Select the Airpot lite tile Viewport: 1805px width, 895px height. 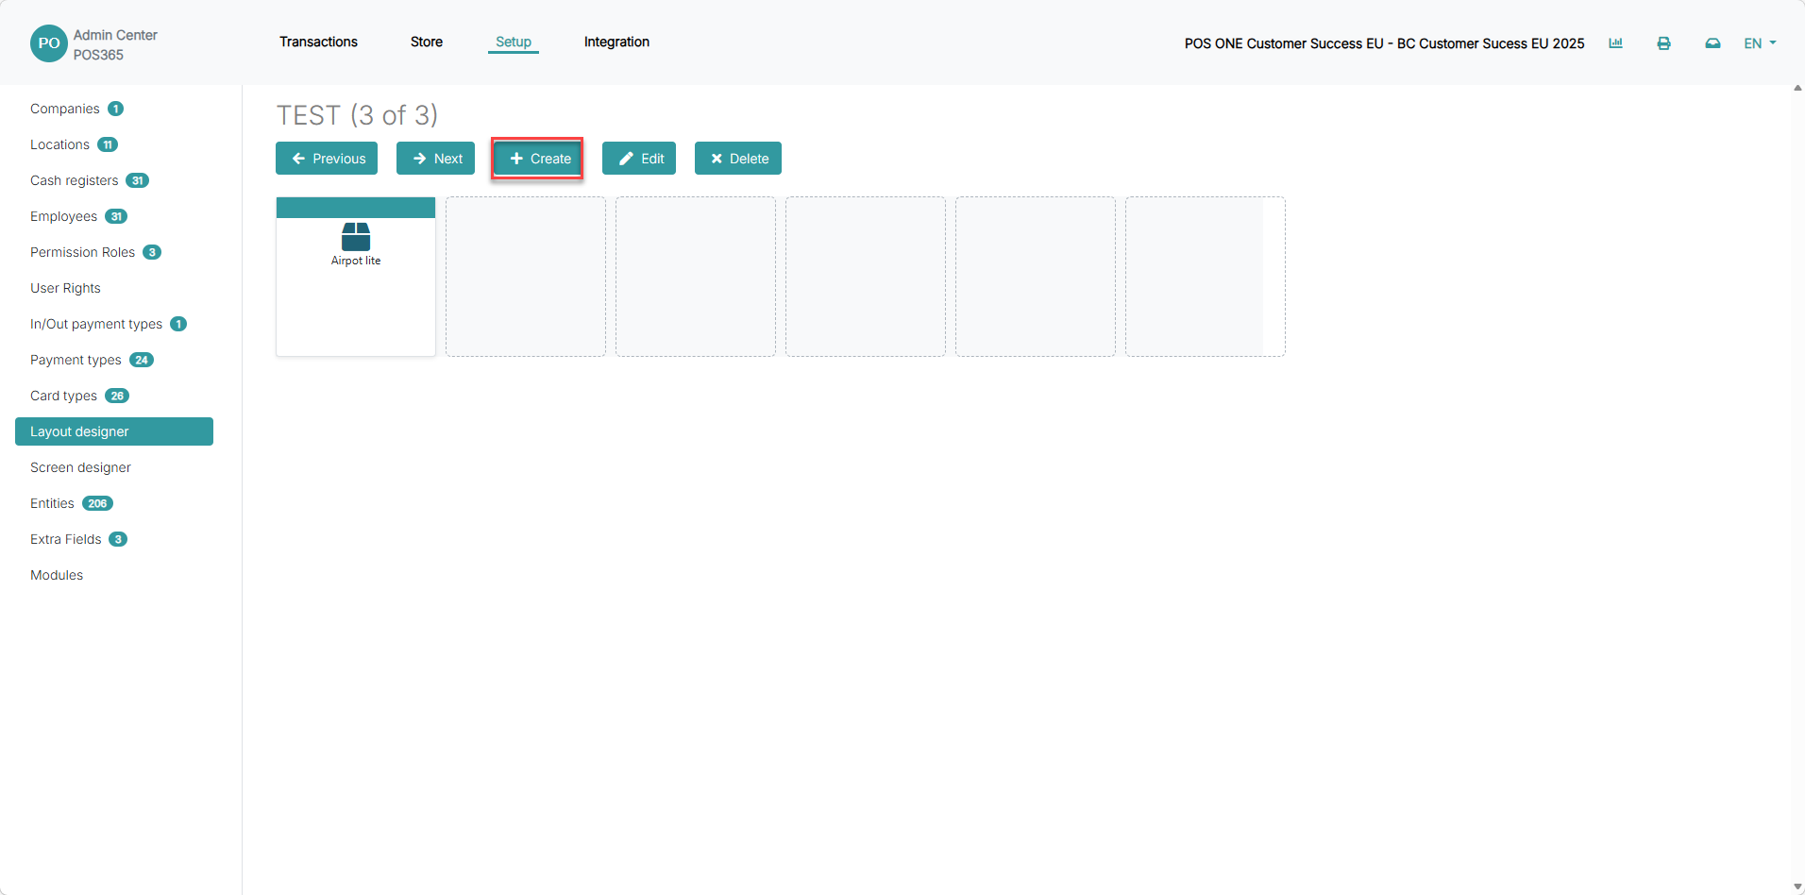[356, 277]
